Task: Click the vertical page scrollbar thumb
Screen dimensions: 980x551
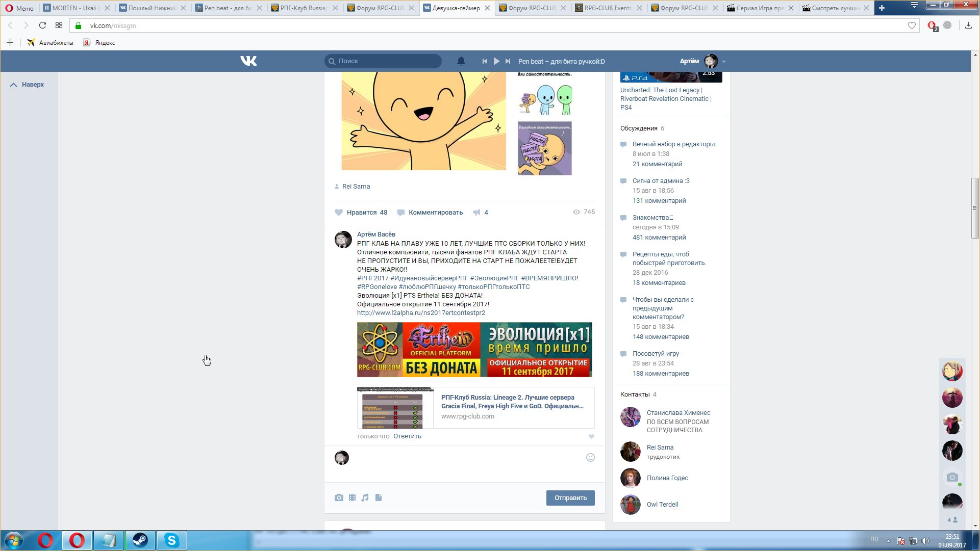Action: point(975,208)
